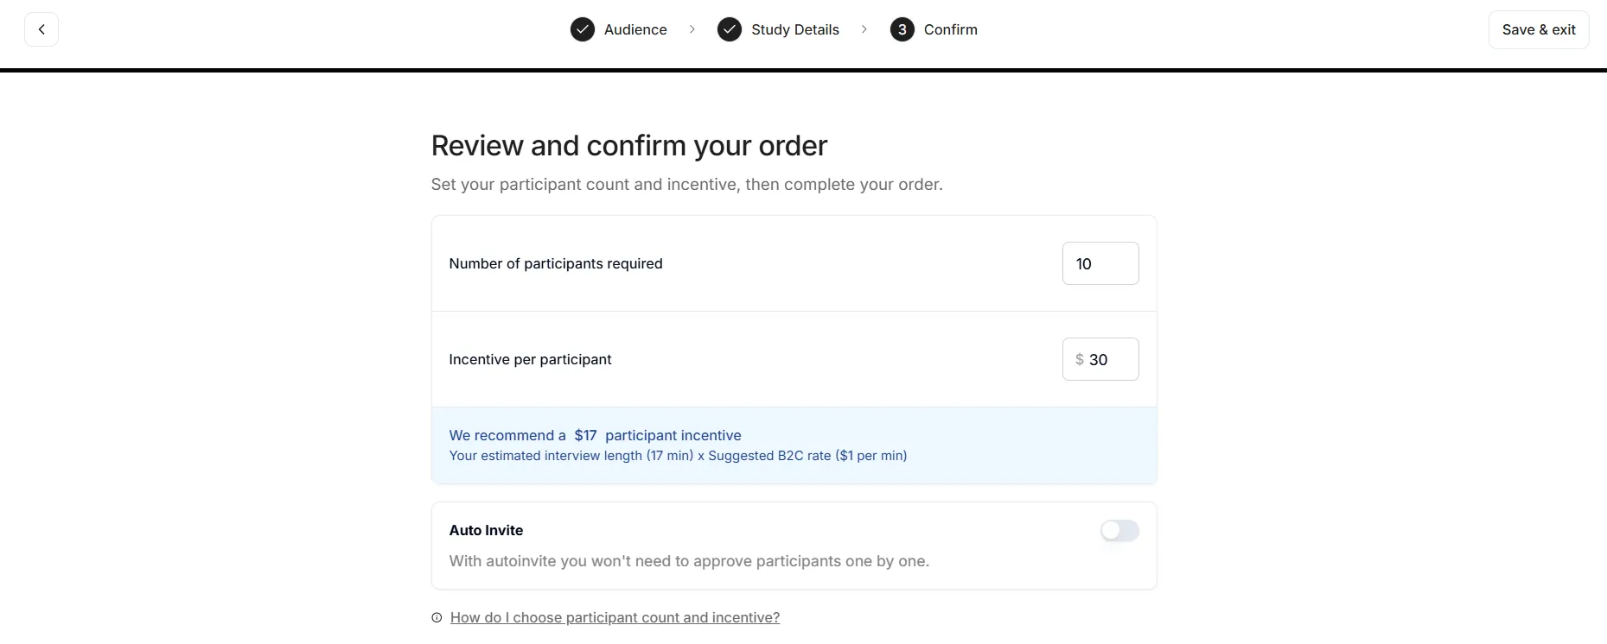Image resolution: width=1607 pixels, height=644 pixels.
Task: Click the recommended $17 incentive amount
Action: click(x=585, y=435)
